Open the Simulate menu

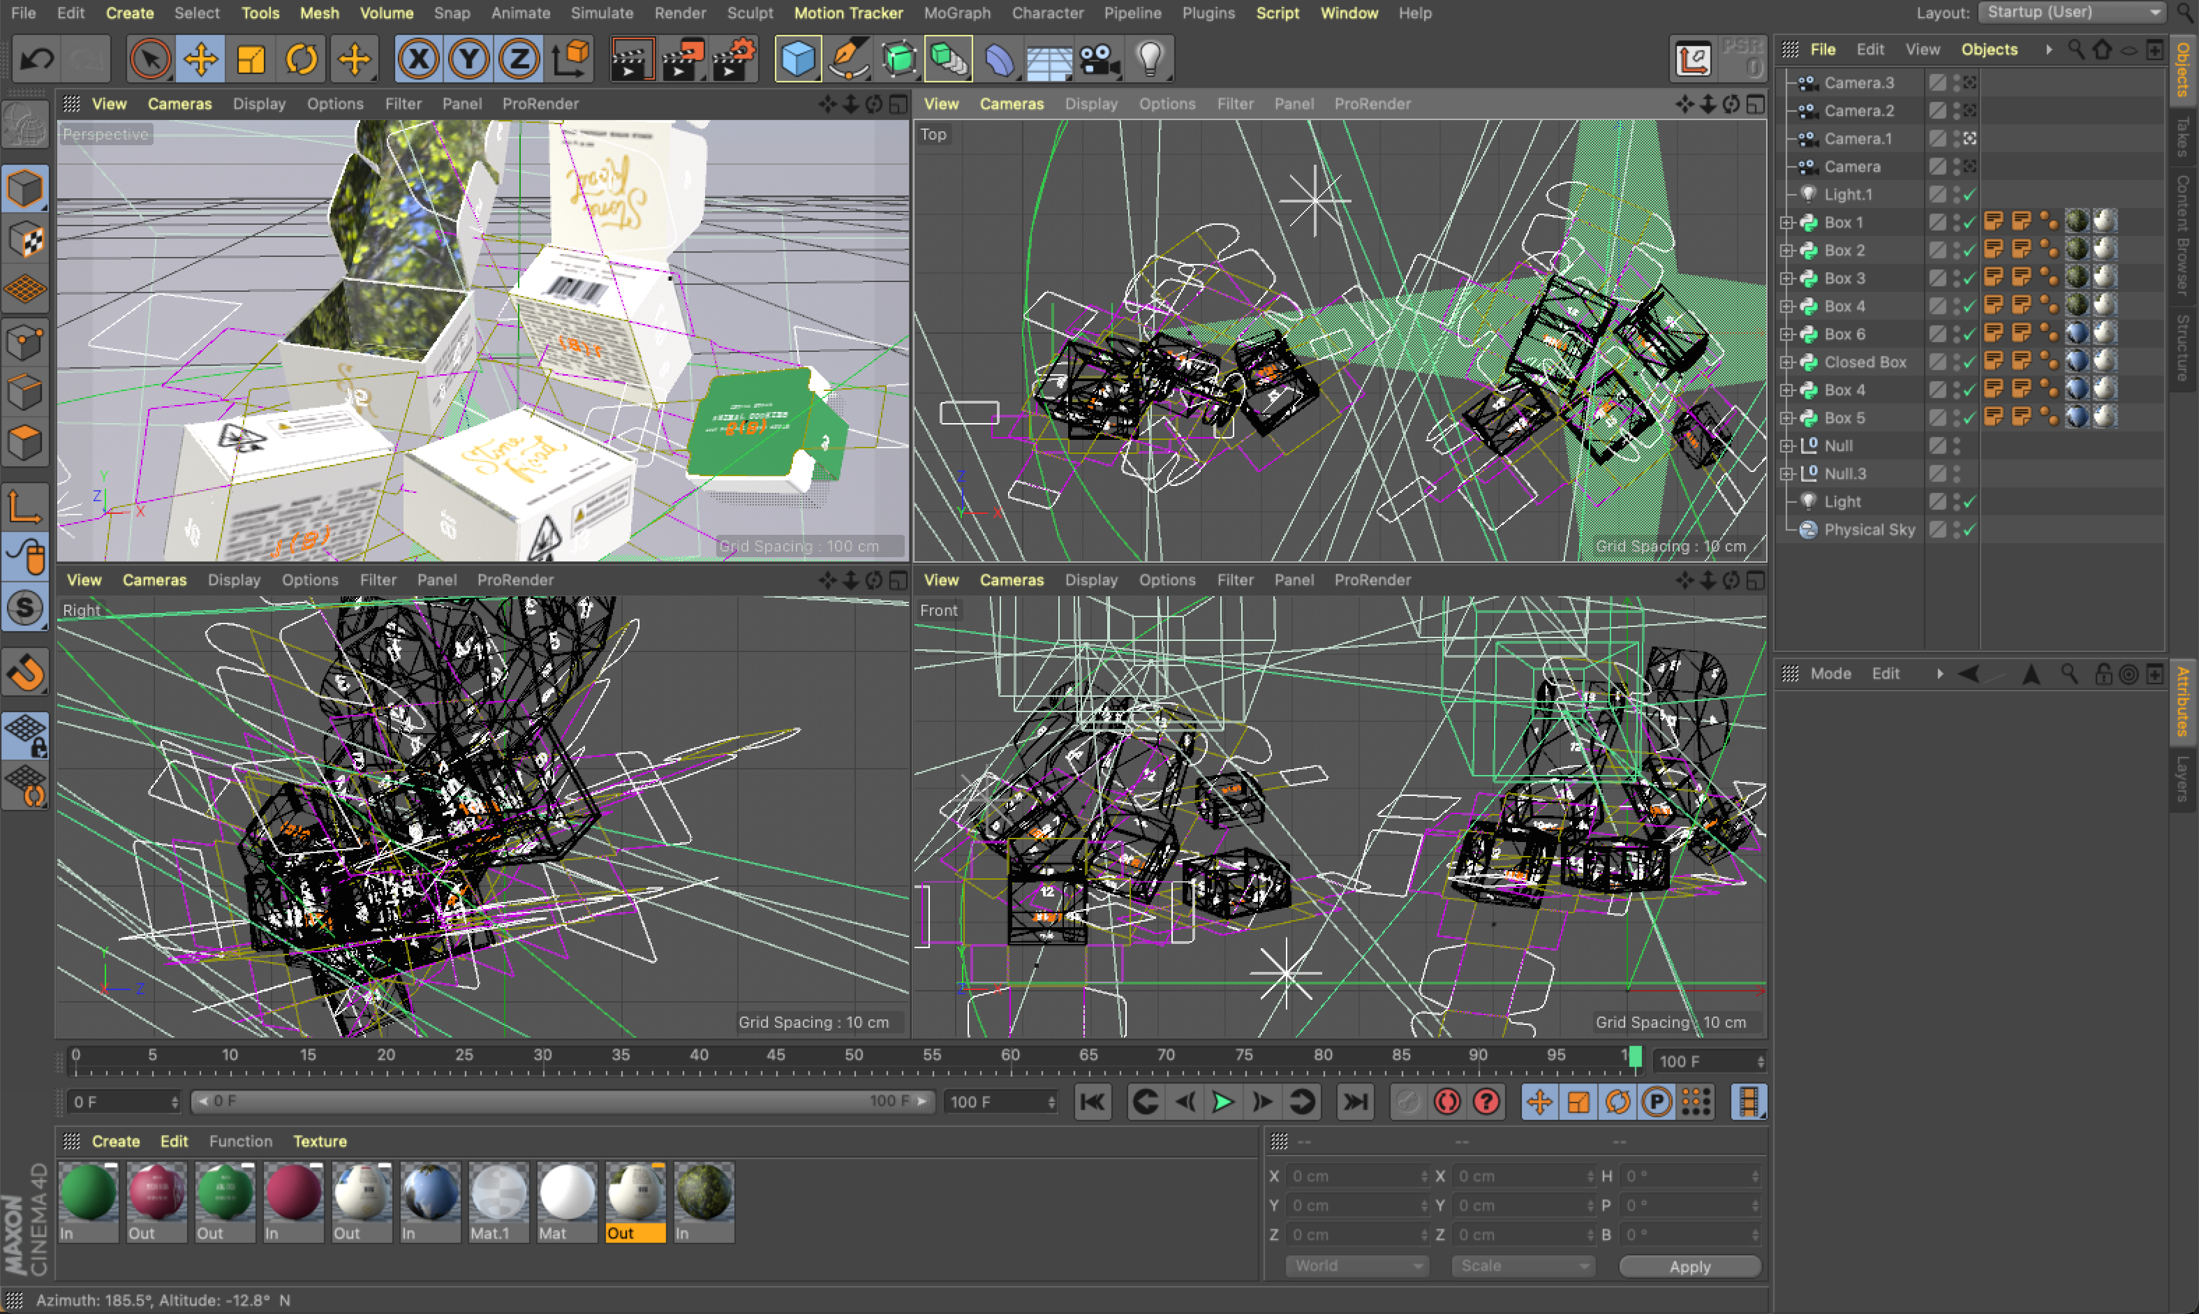pyautogui.click(x=602, y=13)
